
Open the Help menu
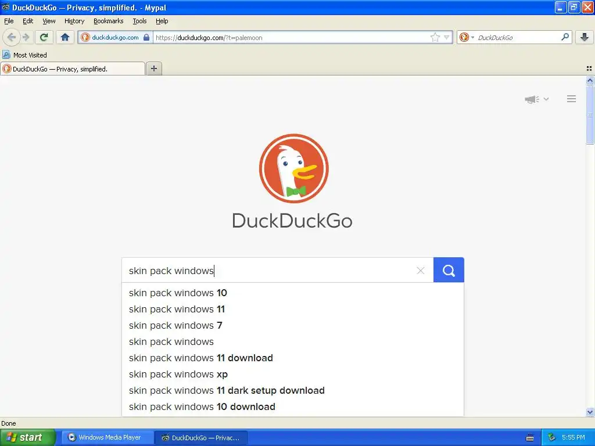point(162,21)
